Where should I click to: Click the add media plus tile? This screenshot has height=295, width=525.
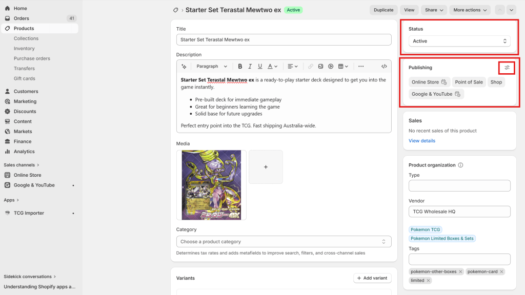266,167
